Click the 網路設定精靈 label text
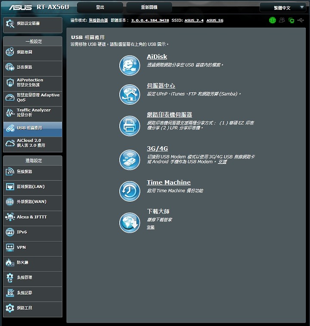 pos(28,24)
